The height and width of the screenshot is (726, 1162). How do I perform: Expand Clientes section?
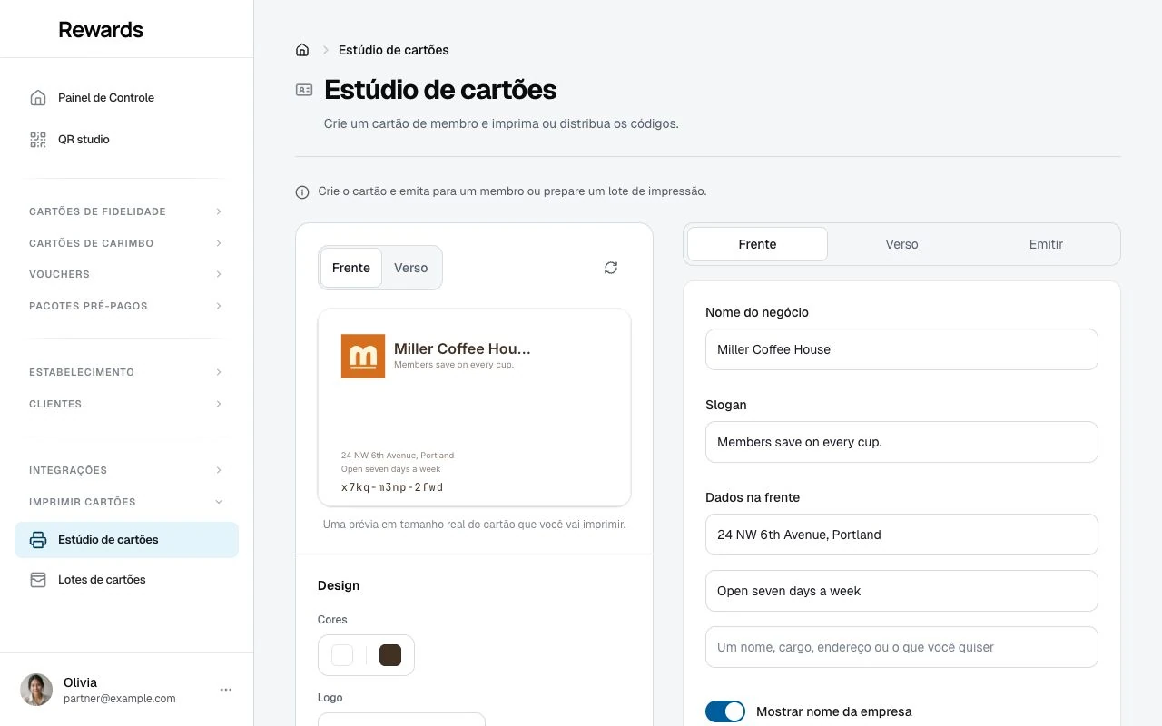pyautogui.click(x=126, y=404)
